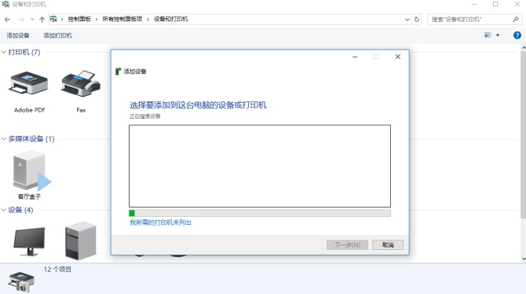Click the device list box in dialog

tap(260, 166)
